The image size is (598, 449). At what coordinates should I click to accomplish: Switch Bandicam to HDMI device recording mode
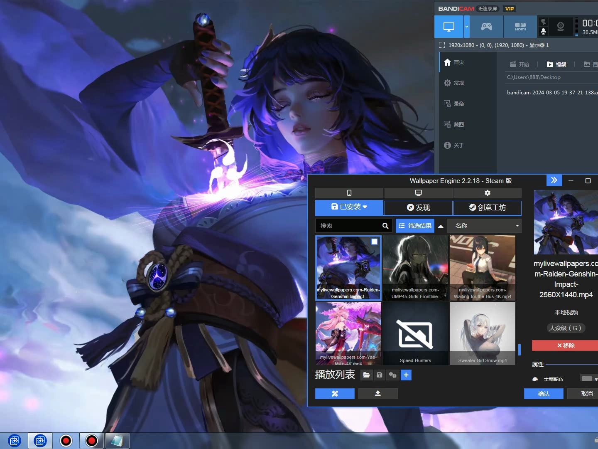[x=520, y=27]
